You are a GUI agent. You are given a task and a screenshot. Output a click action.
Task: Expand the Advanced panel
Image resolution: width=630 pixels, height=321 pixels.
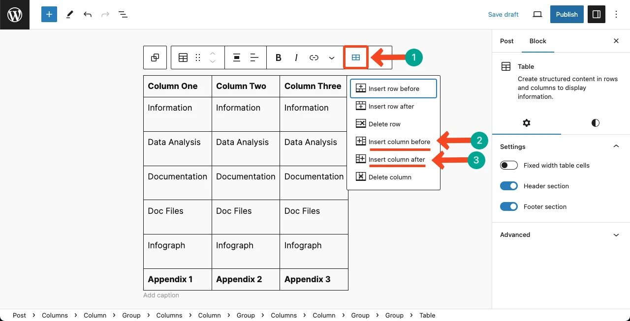[561, 235]
